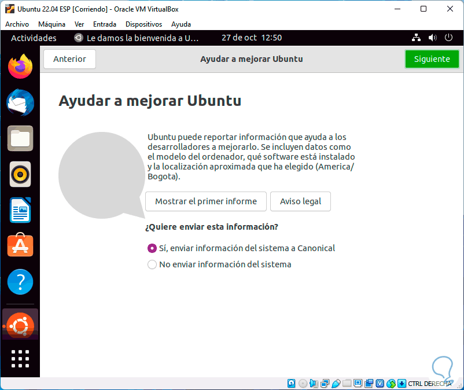Open the Máquina menu

pos(52,24)
